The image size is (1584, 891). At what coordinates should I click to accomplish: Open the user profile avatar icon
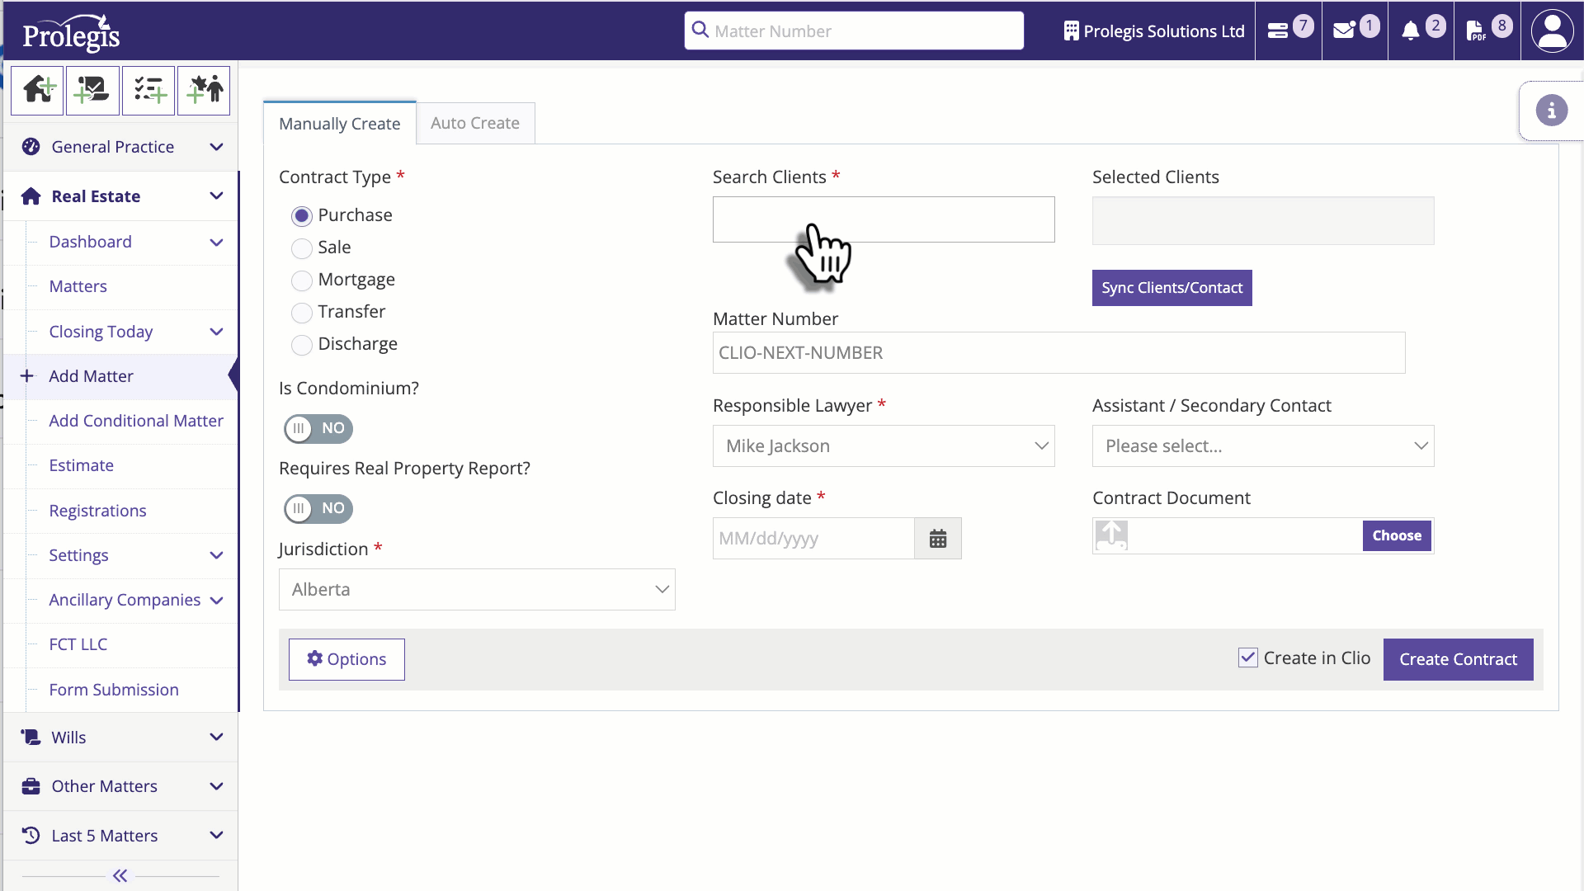click(x=1553, y=31)
